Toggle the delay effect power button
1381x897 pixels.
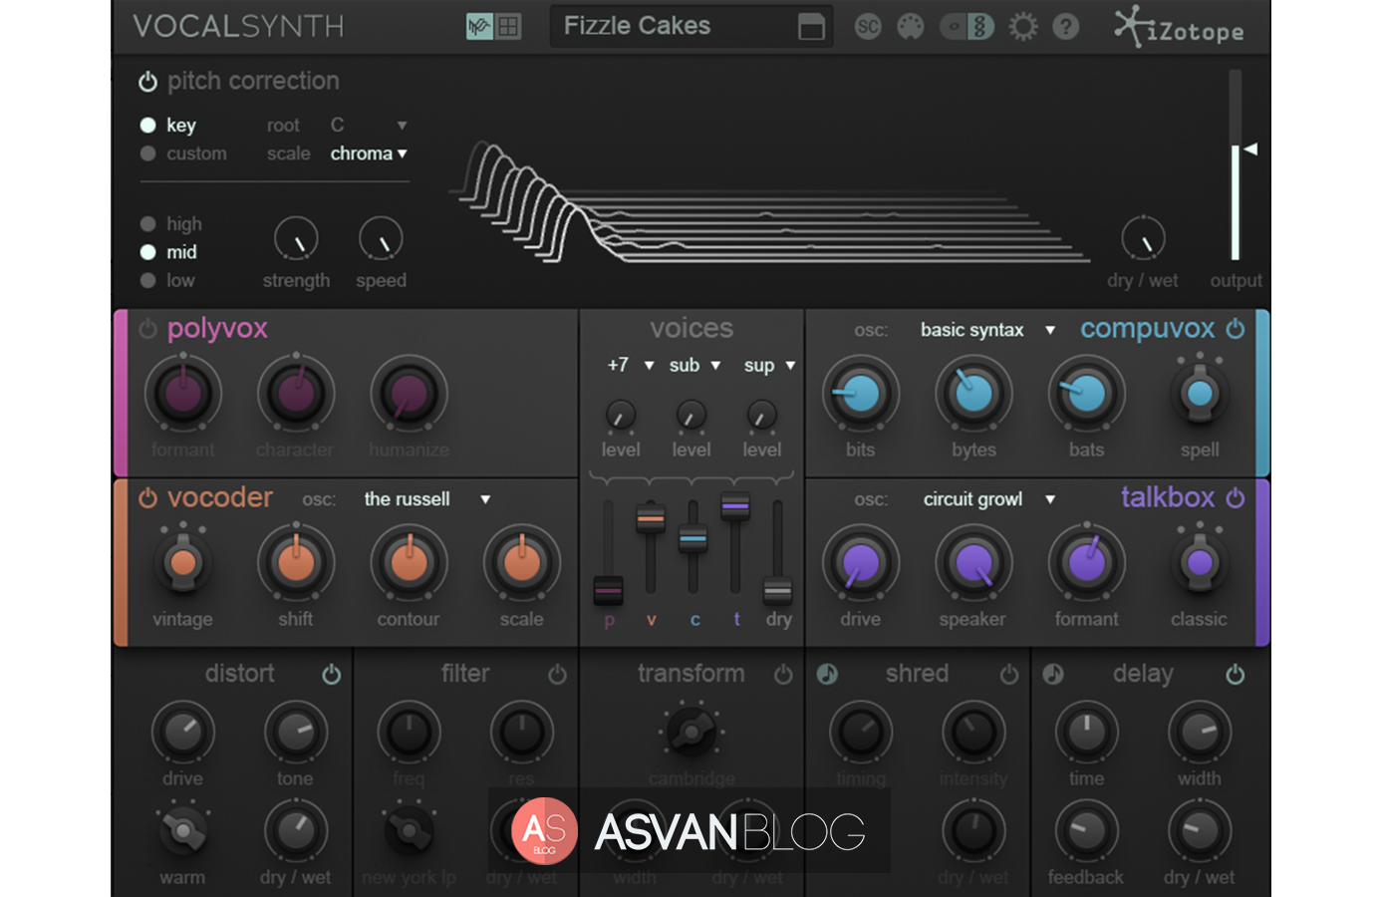pyautogui.click(x=1236, y=675)
